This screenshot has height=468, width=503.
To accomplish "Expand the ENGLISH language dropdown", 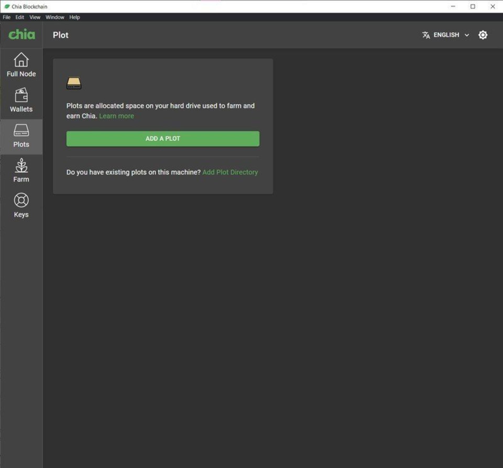I will (x=446, y=35).
